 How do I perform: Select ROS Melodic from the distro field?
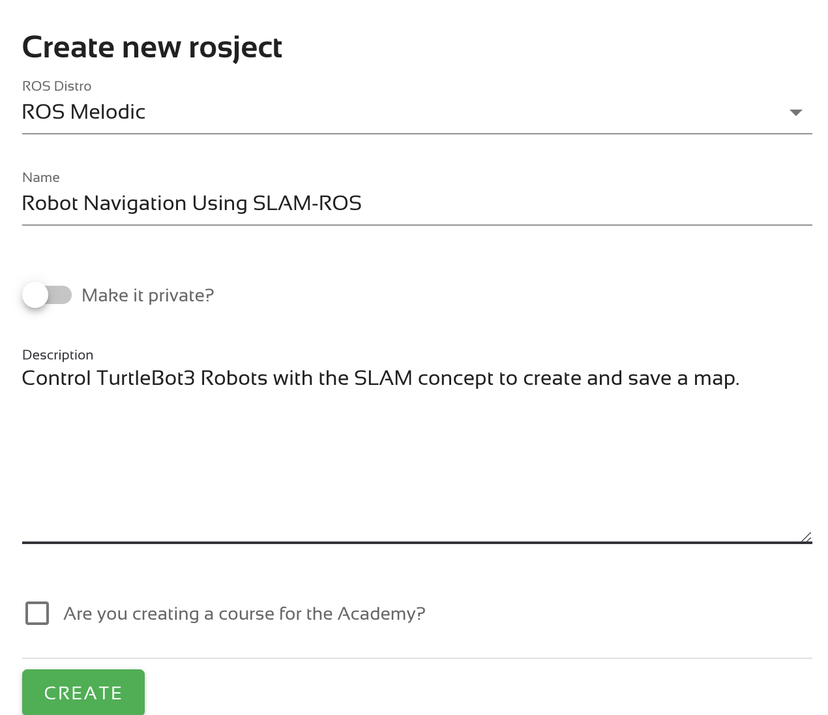[83, 112]
